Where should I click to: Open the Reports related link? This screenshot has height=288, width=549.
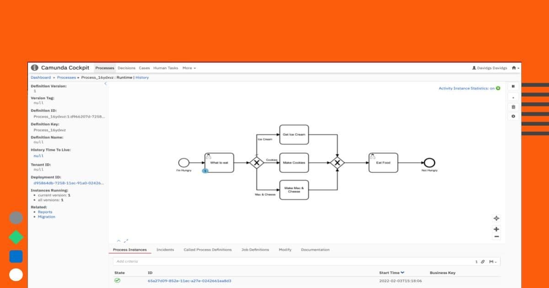tap(45, 212)
